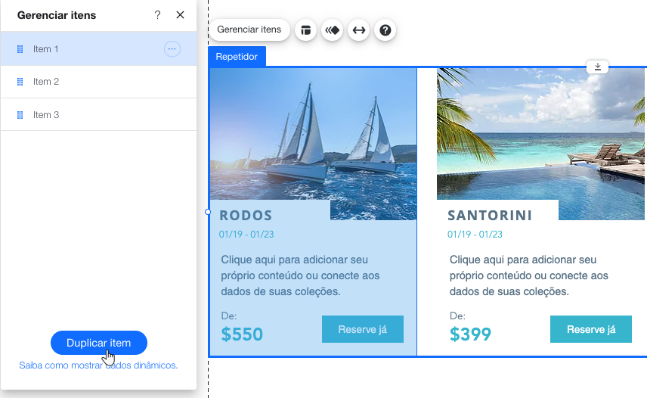This screenshot has height=398, width=647.
Task: Click the Reserve já button under Santorini
Action: pyautogui.click(x=591, y=329)
